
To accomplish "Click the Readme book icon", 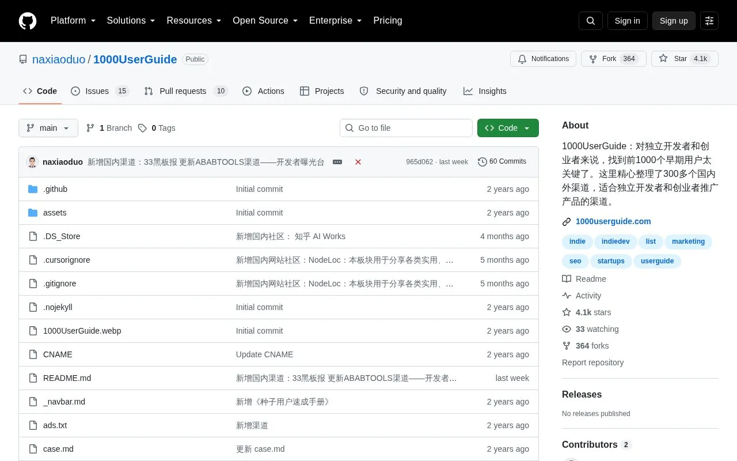I will click(567, 279).
